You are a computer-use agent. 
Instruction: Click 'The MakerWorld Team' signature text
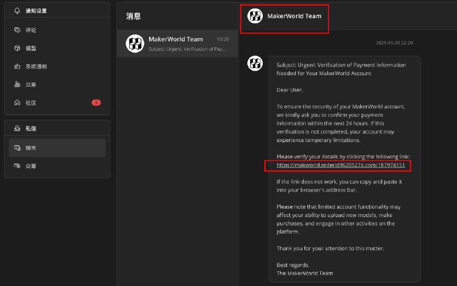(x=304, y=273)
